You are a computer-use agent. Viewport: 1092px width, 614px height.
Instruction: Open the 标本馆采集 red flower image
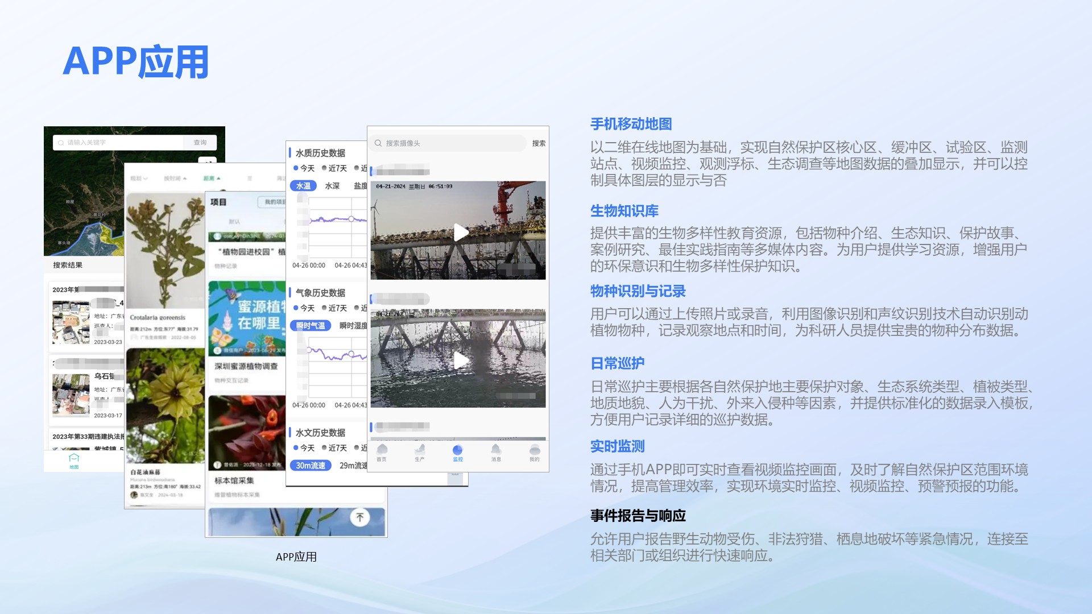point(247,433)
